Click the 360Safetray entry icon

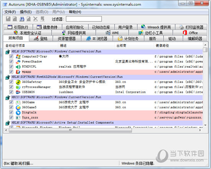(x=18, y=82)
